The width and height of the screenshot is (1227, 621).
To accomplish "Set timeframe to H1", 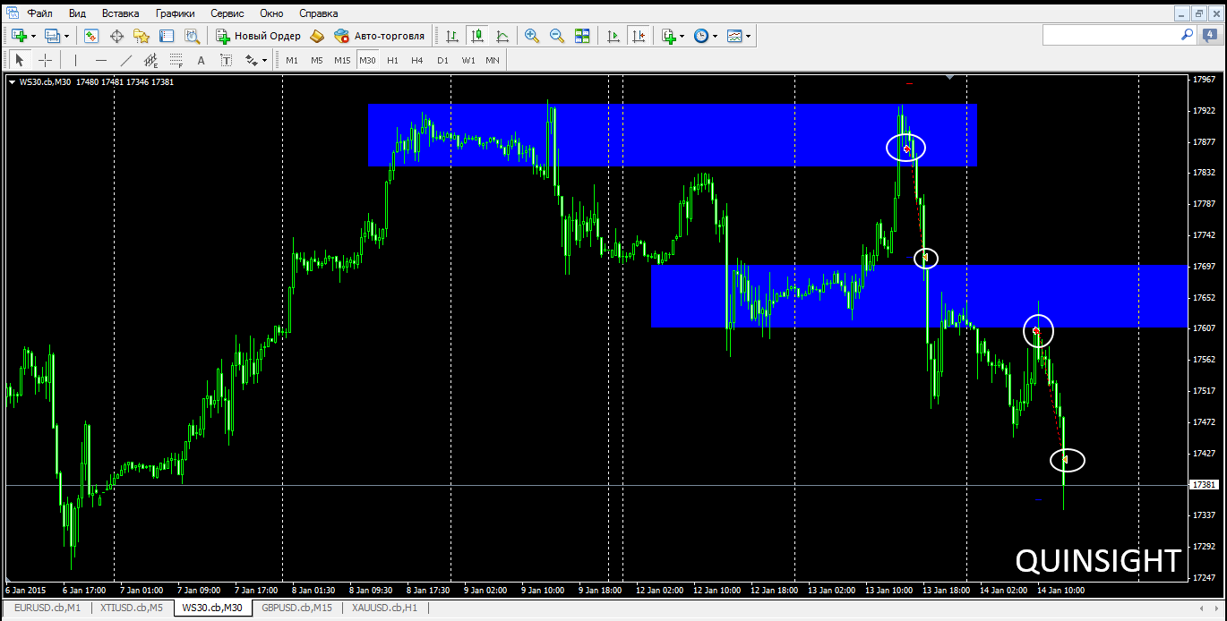I will pyautogui.click(x=392, y=60).
